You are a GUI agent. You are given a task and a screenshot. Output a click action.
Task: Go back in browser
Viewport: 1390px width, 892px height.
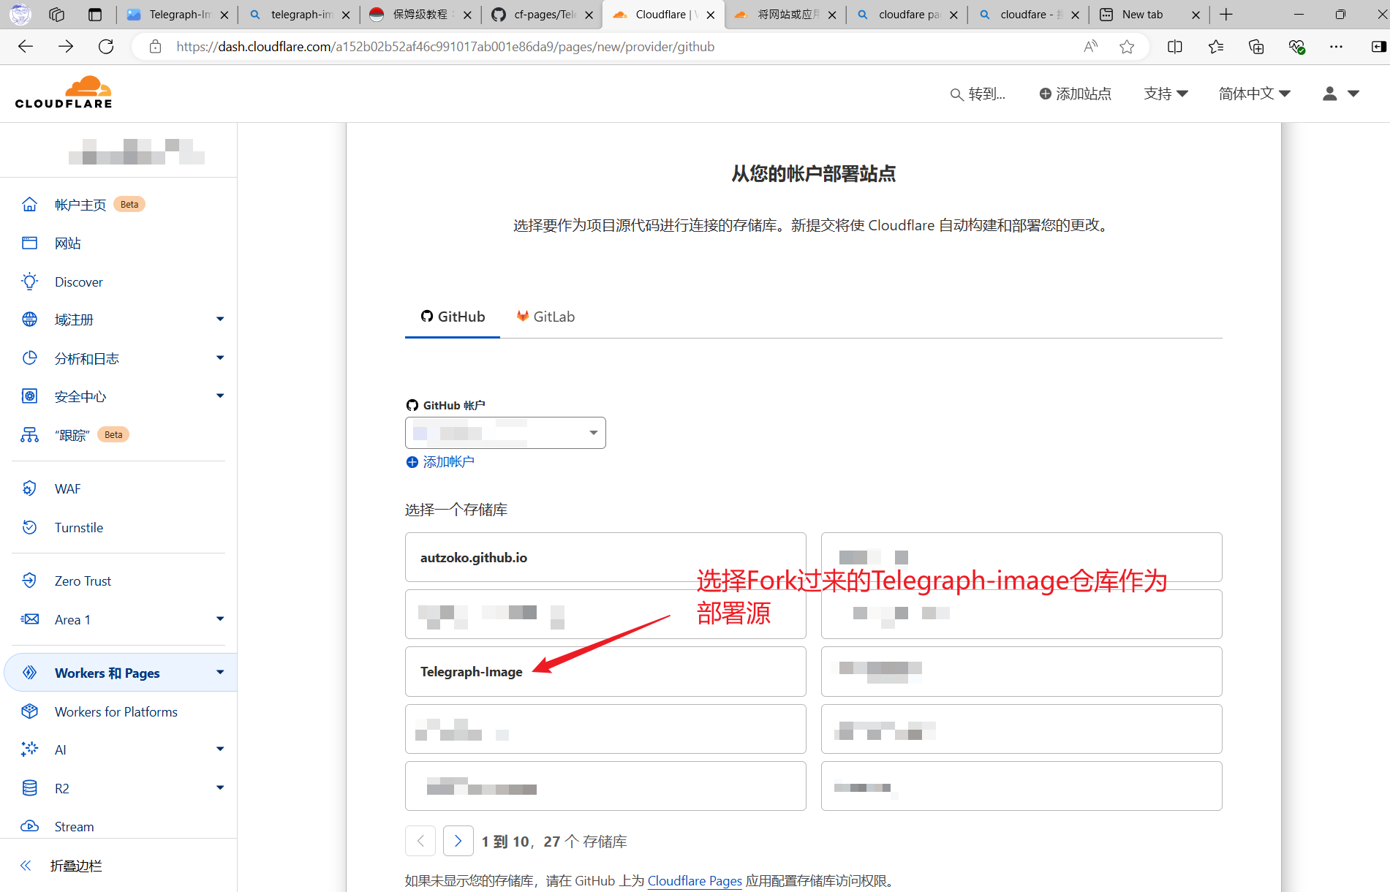26,47
